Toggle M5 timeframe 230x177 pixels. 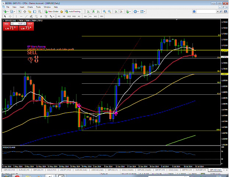64,17
